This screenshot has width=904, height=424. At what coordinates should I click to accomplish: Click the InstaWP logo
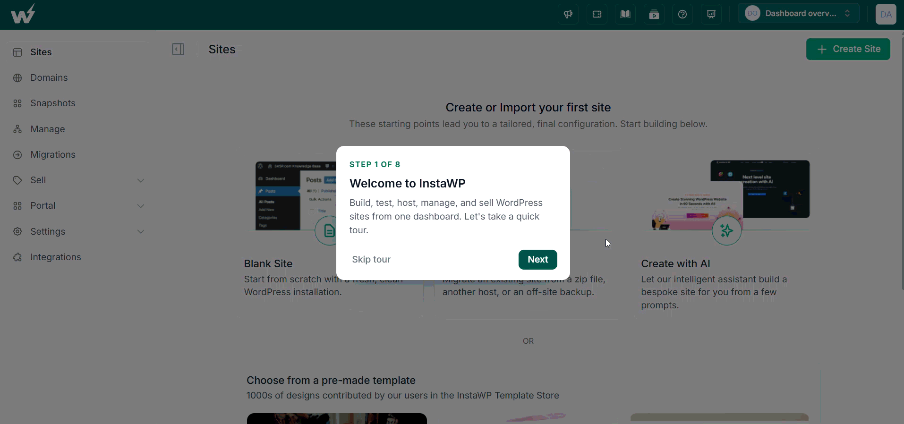(x=23, y=14)
